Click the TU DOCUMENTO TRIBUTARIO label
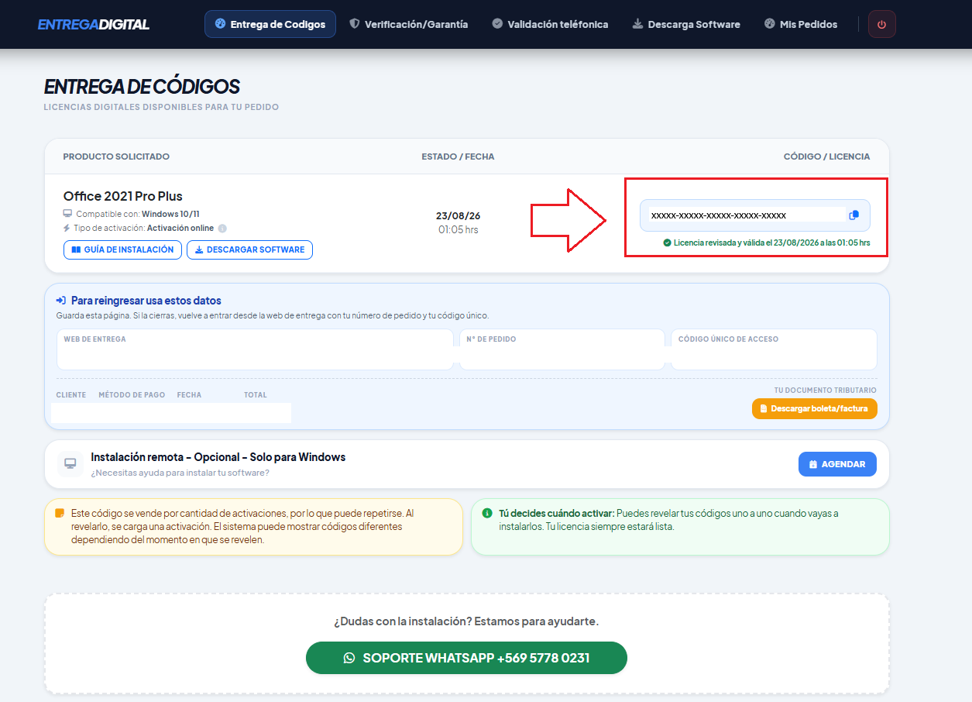Screen dimensions: 972x702 [826, 391]
